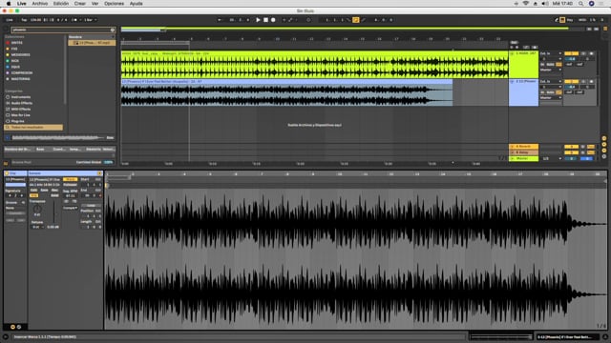Click the Spotlight search icon in menu bar
The width and height of the screenshot is (611, 343).
point(580,4)
